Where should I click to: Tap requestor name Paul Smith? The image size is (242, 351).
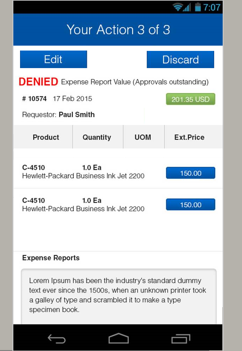(x=76, y=114)
